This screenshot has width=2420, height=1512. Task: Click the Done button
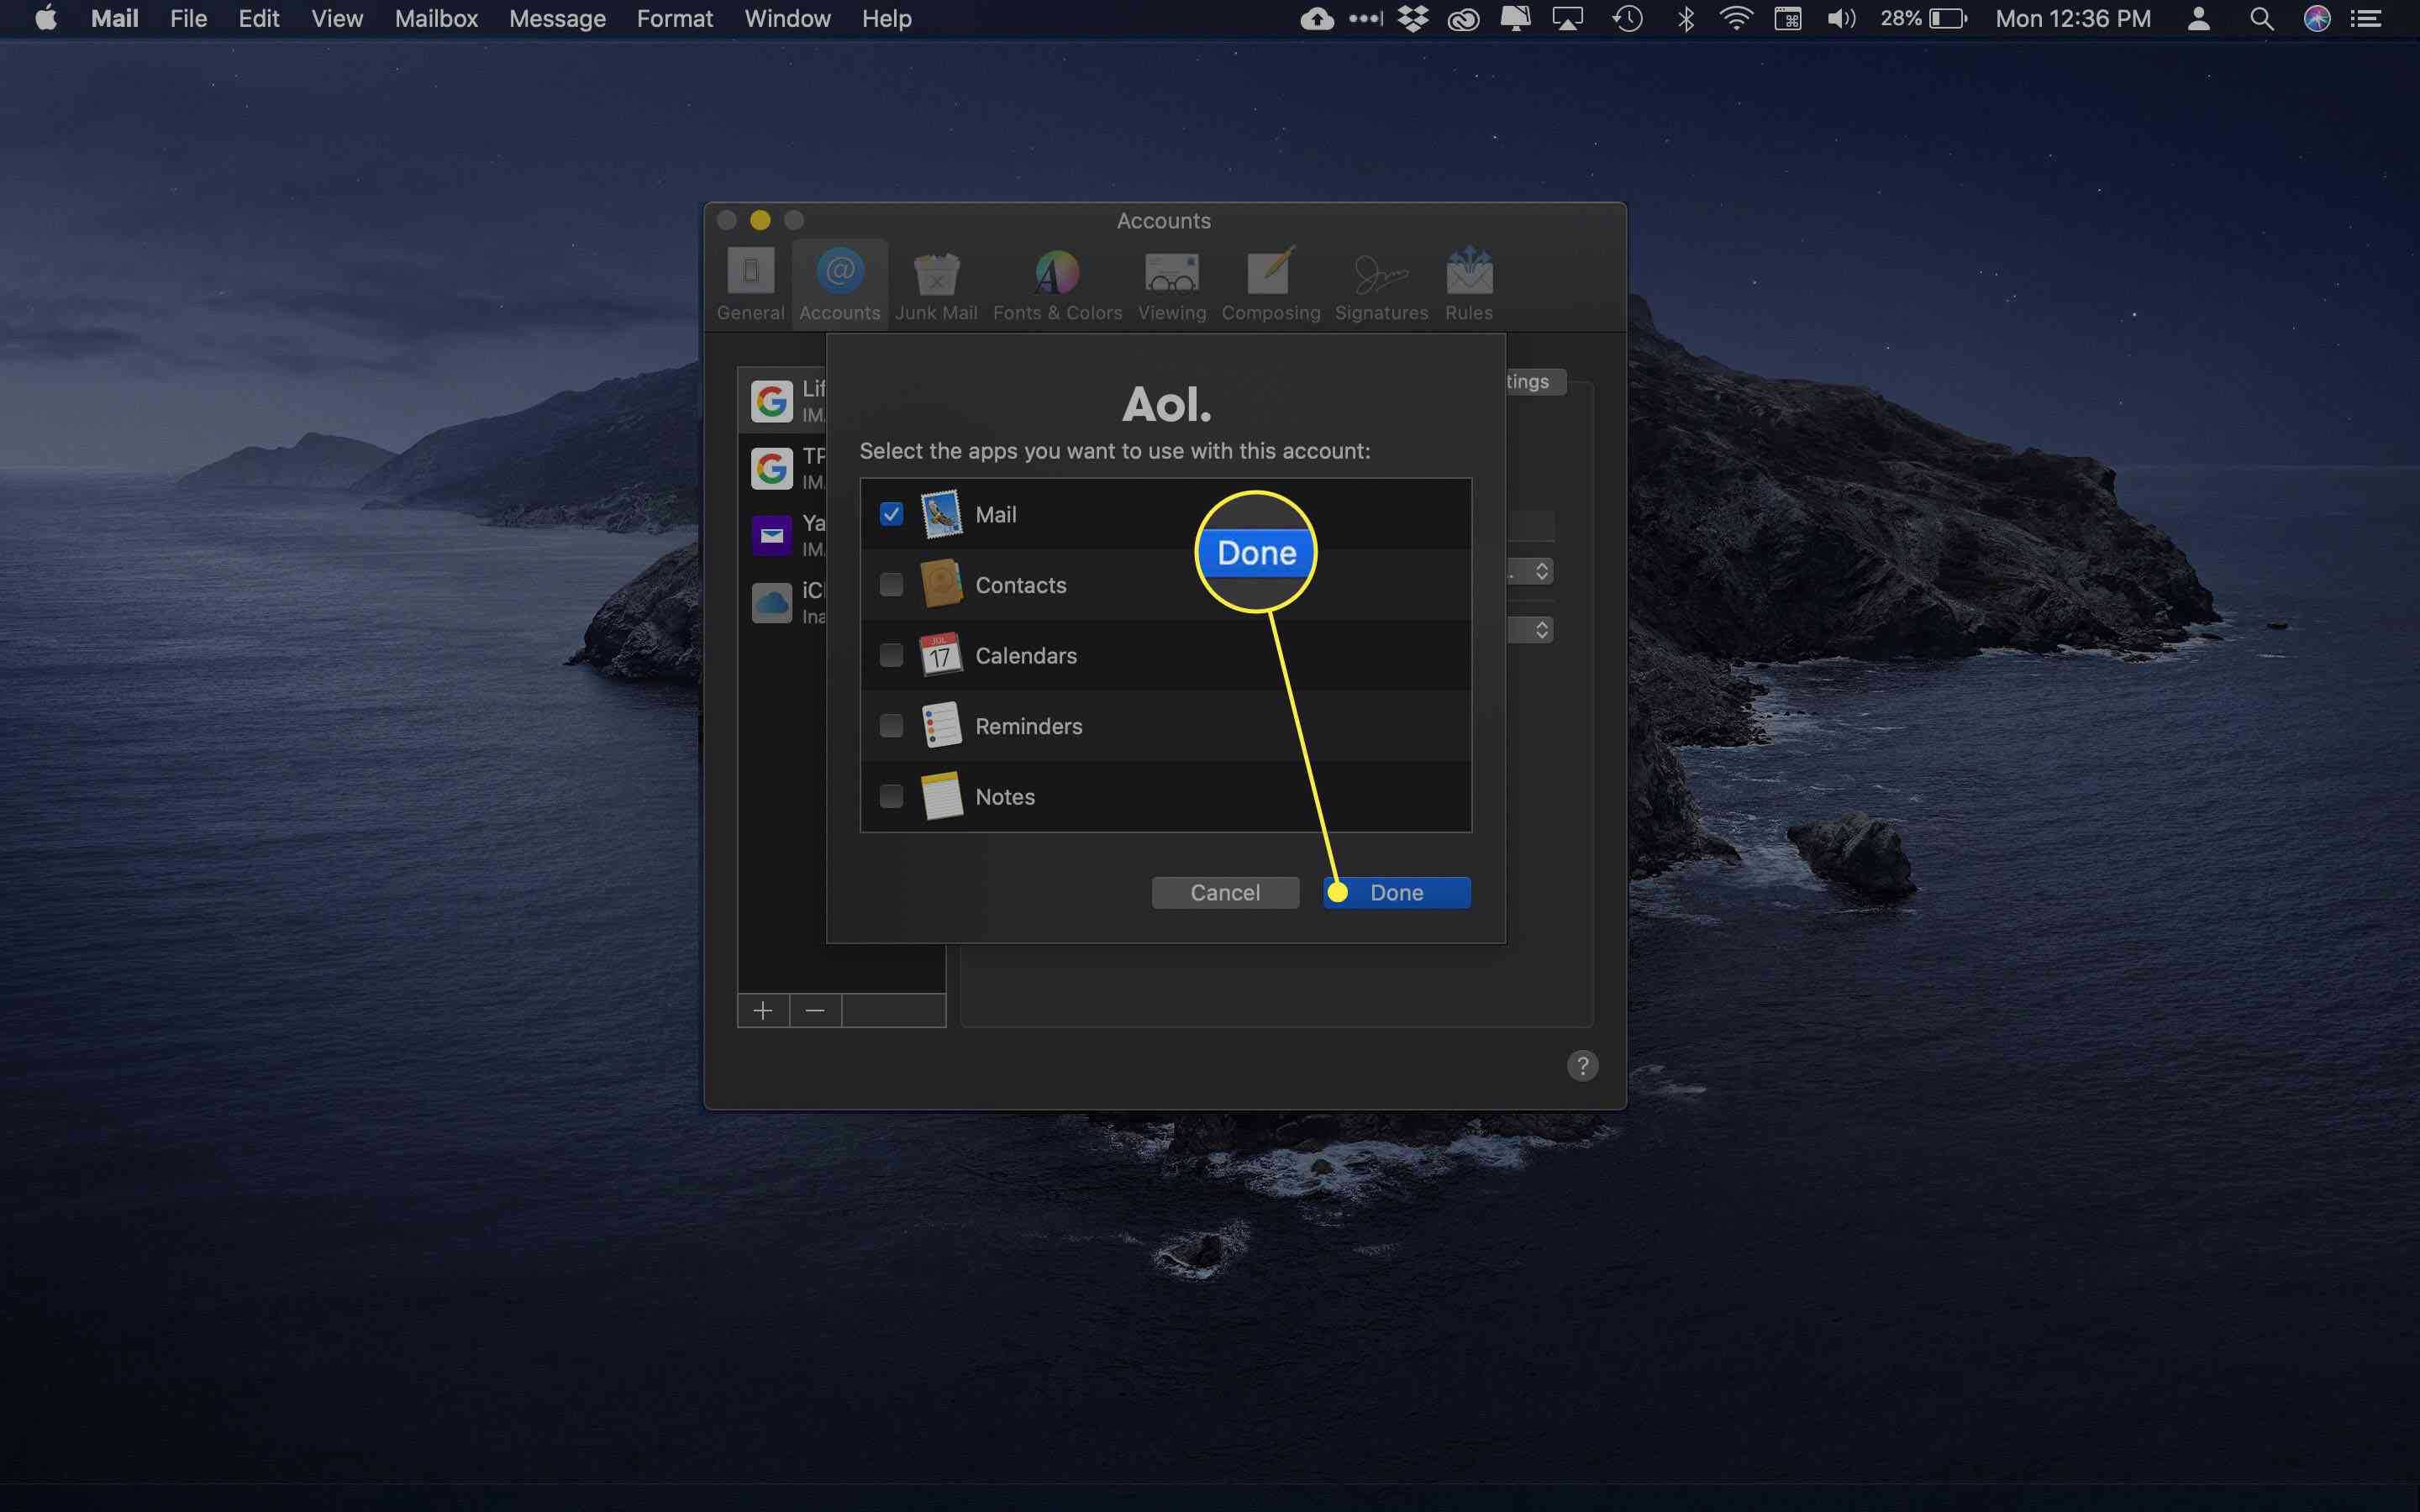(1396, 892)
